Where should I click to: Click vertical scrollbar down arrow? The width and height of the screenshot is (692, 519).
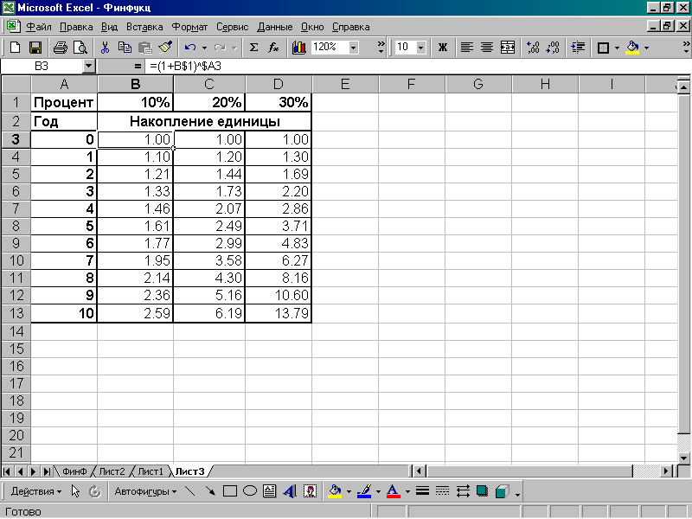tap(683, 458)
